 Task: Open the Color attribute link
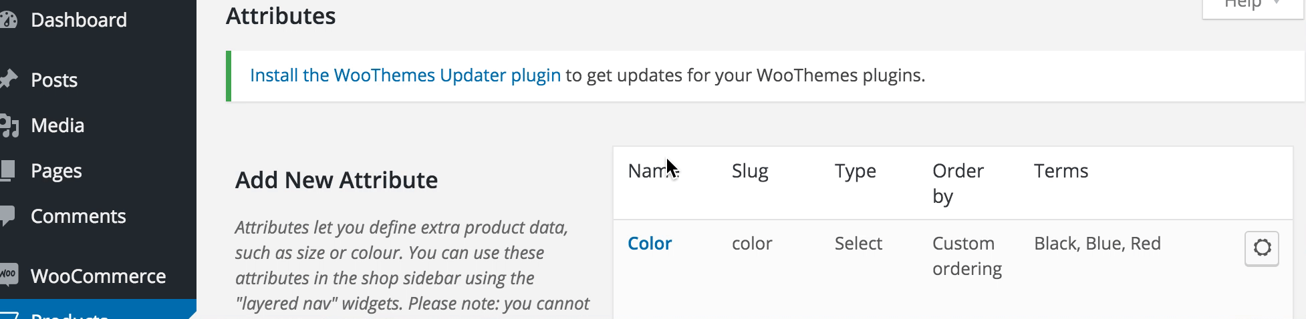[650, 244]
